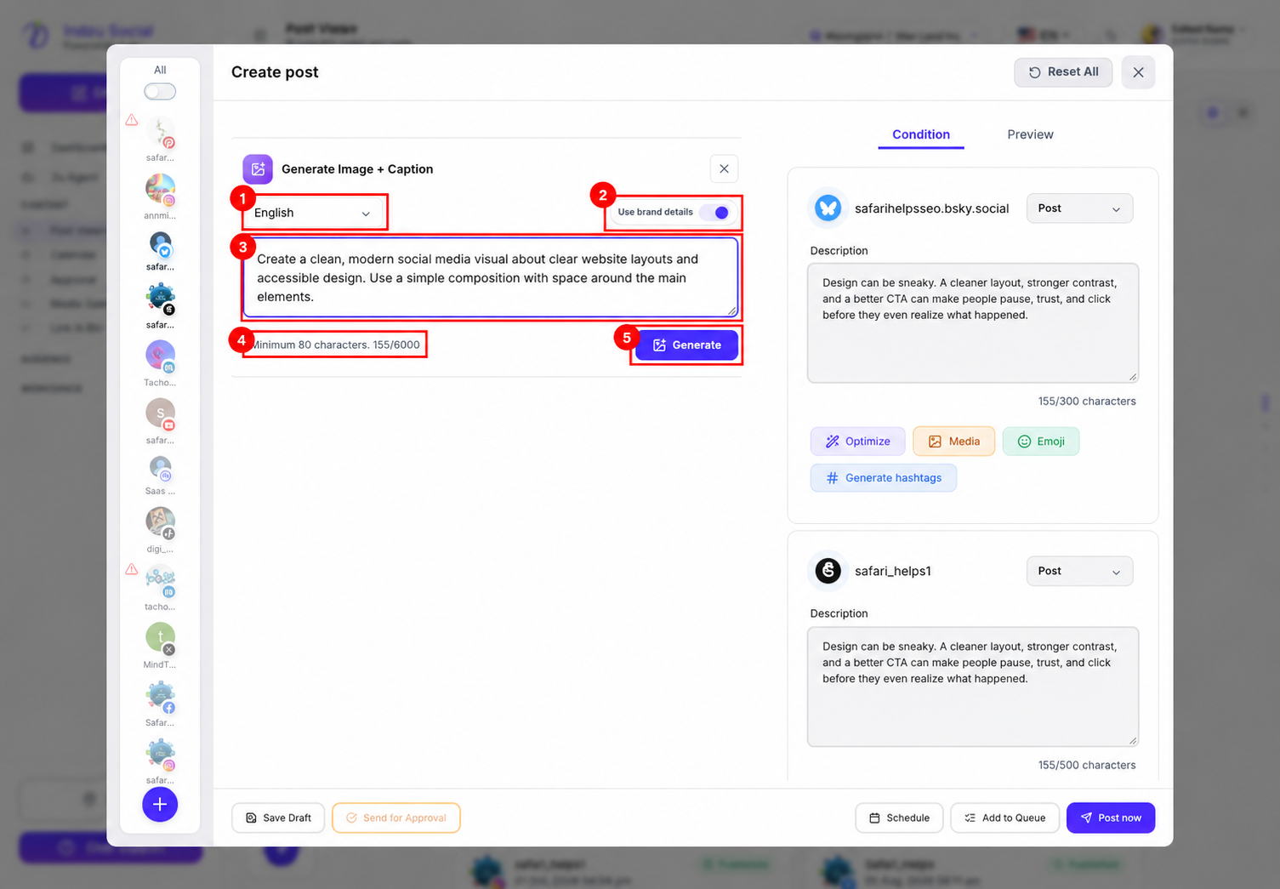Click Add to Queue

pos(1004,818)
